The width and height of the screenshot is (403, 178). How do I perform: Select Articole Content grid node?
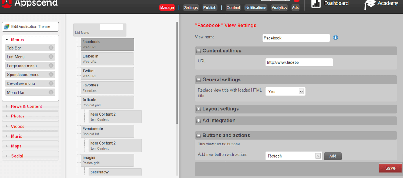[x=107, y=102]
